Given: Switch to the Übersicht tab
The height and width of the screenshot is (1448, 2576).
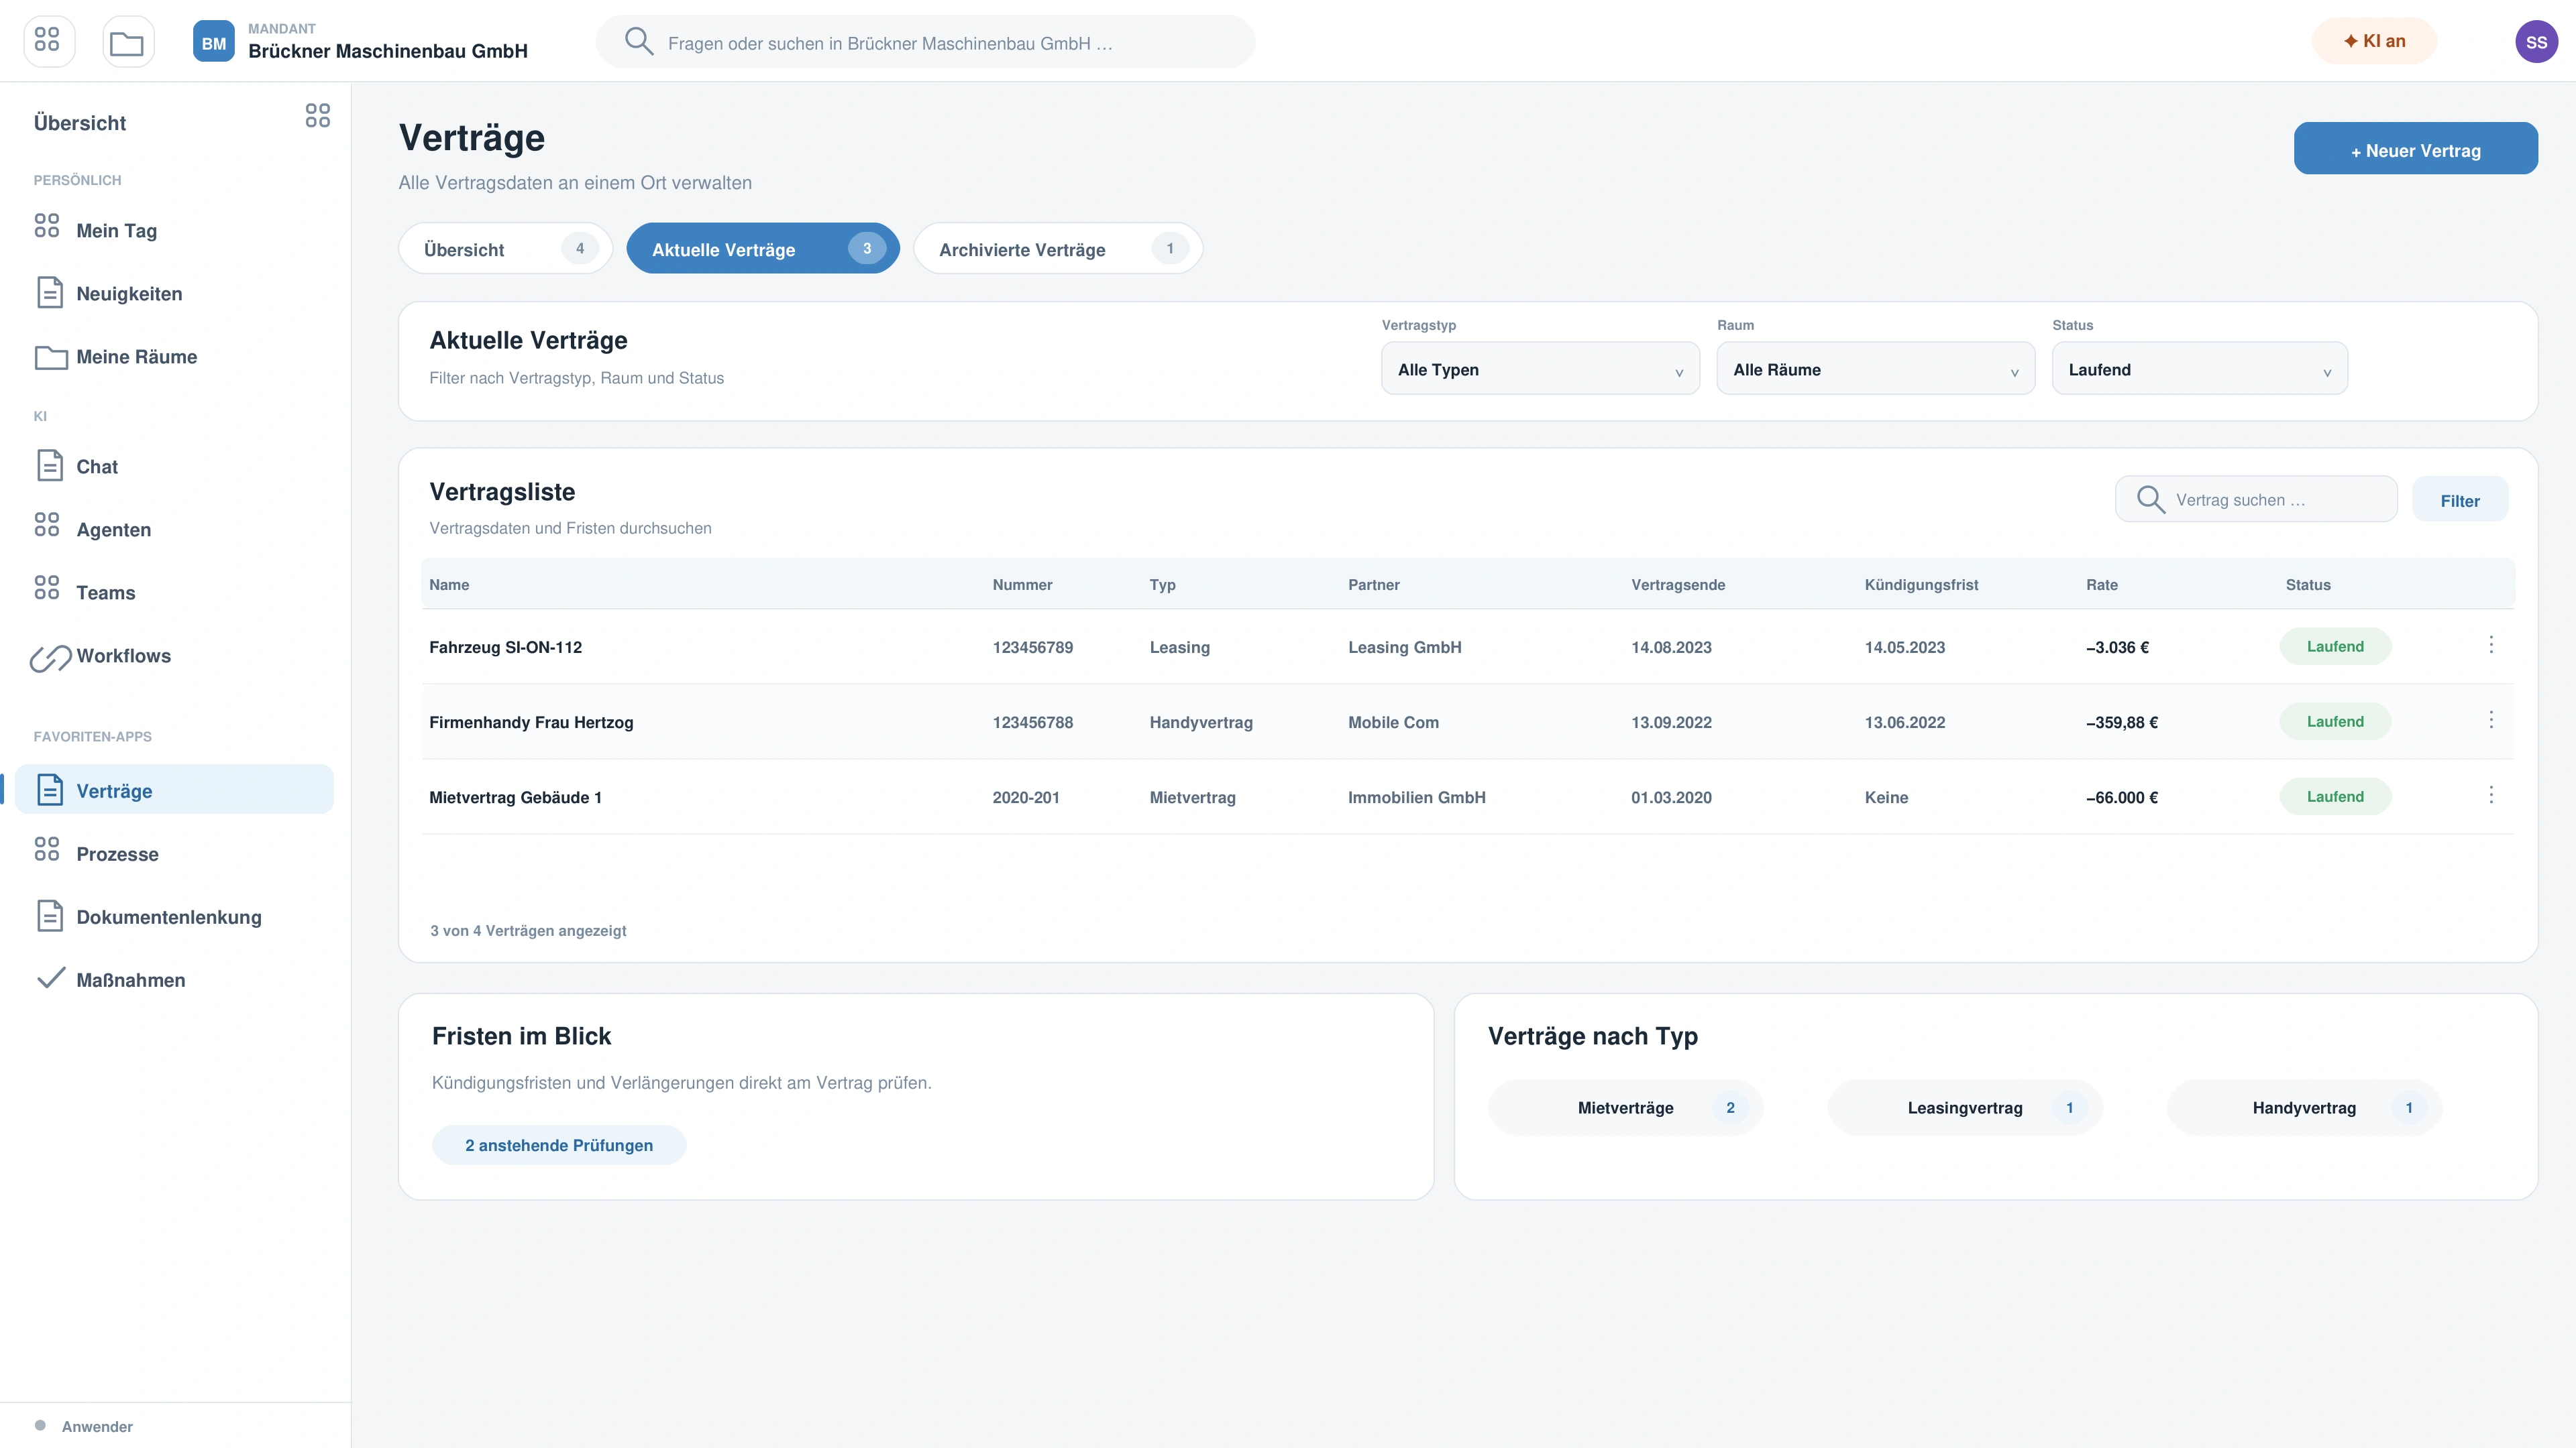Looking at the screenshot, I should click(x=505, y=249).
